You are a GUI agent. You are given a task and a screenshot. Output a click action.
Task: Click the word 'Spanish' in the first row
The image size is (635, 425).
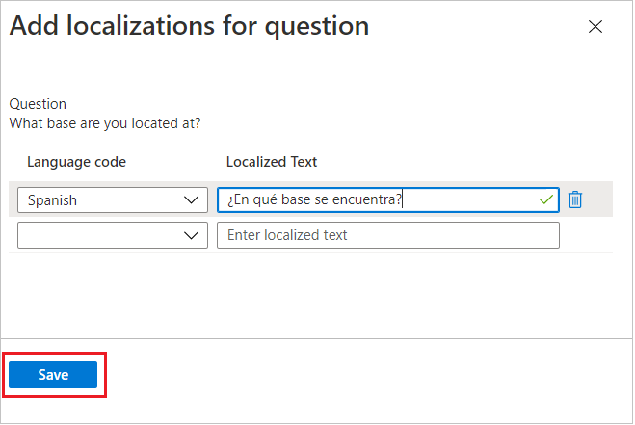point(52,200)
